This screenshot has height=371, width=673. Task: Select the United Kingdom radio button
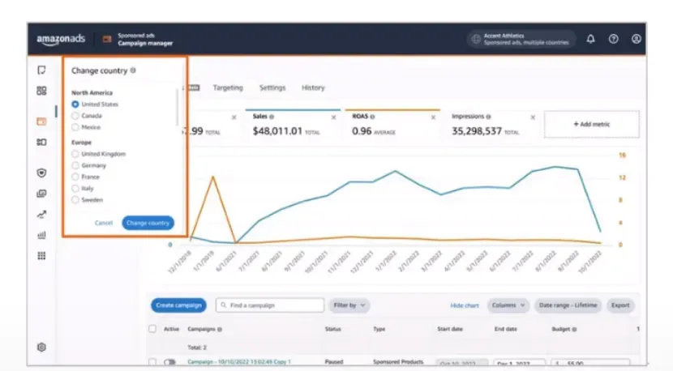(75, 154)
